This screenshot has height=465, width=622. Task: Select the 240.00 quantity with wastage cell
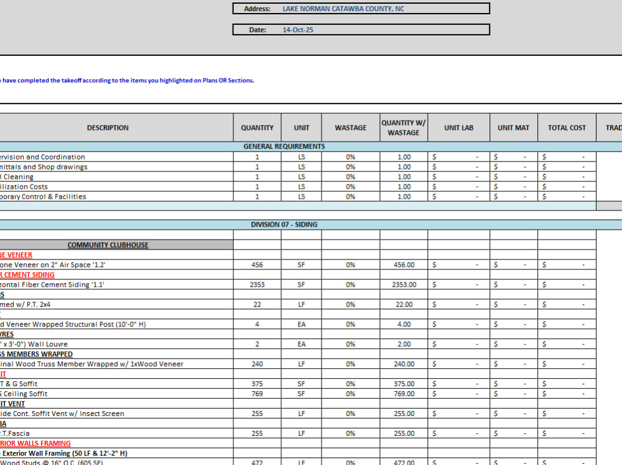coord(404,364)
